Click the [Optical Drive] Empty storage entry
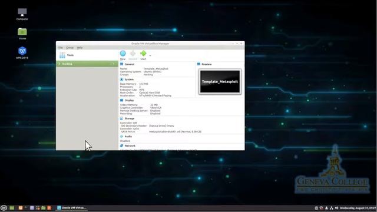 tap(161, 125)
